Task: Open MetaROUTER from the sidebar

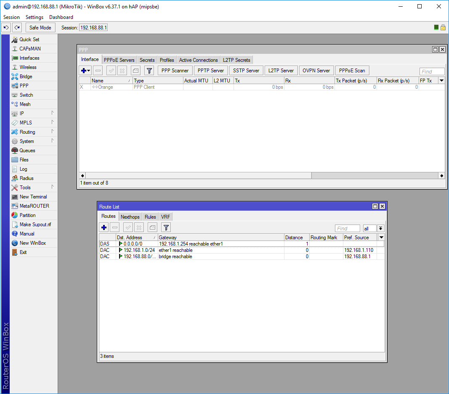Action: point(34,206)
